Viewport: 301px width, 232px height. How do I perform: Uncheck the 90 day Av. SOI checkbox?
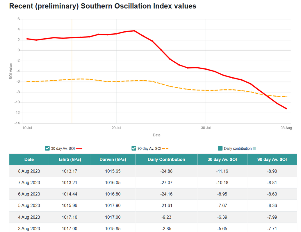[x=134, y=148]
